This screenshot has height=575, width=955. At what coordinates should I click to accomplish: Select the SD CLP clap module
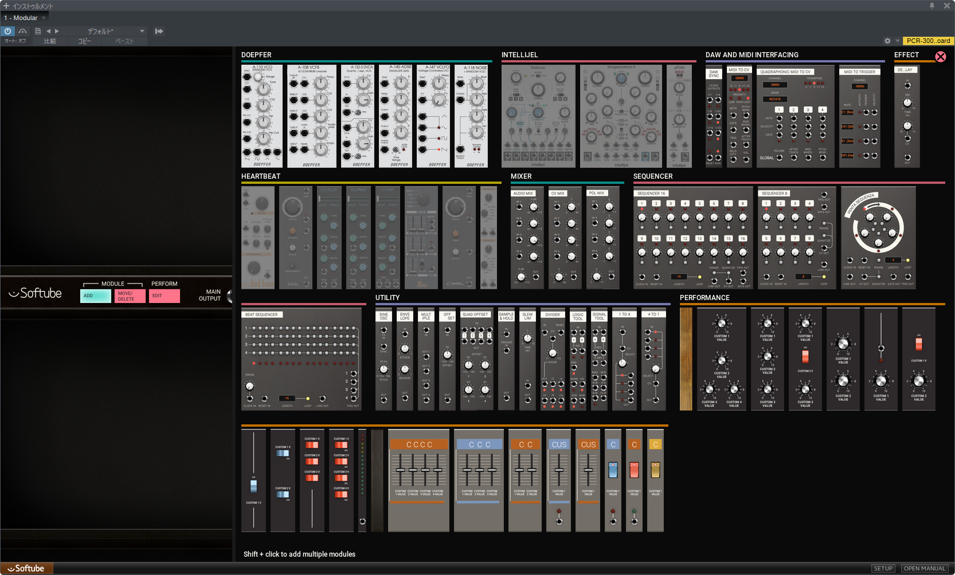329,238
